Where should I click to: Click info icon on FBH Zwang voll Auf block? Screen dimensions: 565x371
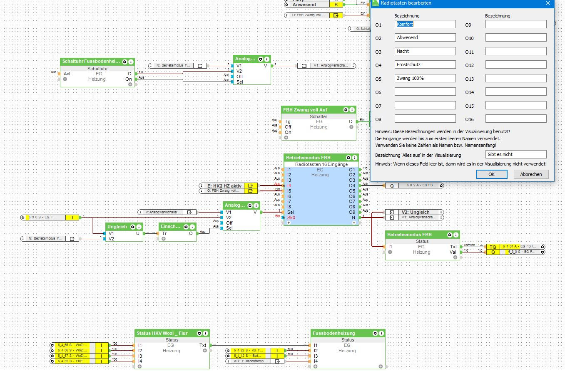click(x=352, y=110)
